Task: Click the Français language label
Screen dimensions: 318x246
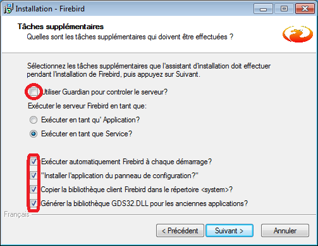Action: [x=16, y=214]
